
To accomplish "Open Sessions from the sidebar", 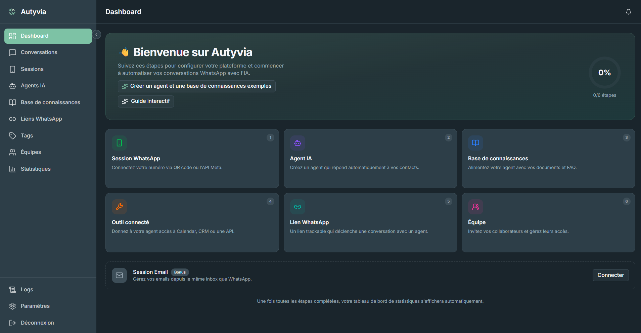I will pos(48,69).
